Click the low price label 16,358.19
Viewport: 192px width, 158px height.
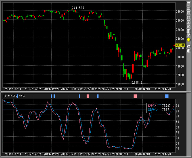pyautogui.click(x=136, y=83)
